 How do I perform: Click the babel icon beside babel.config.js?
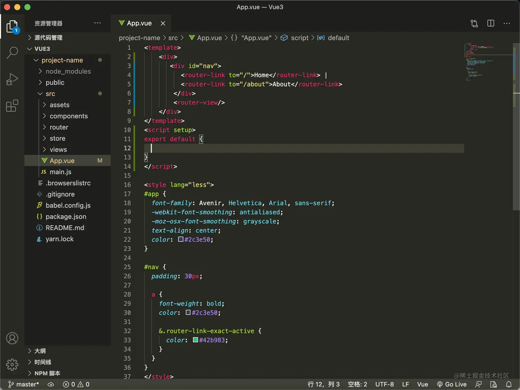[40, 205]
